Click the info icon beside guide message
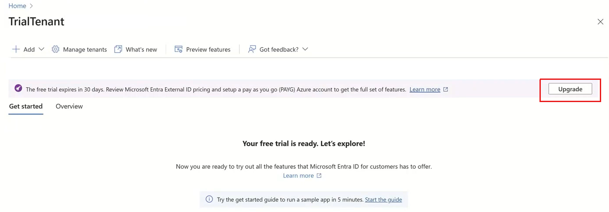Screen dimensions: 609x212 click(209, 199)
